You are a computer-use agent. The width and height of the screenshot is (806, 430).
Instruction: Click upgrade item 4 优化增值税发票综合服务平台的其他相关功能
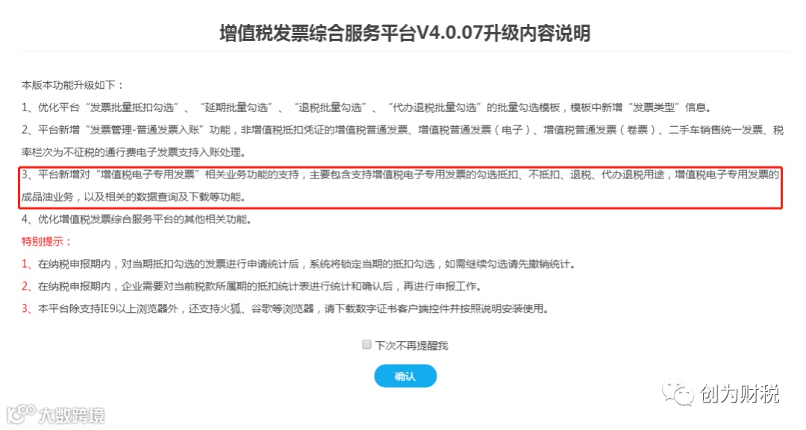point(137,219)
